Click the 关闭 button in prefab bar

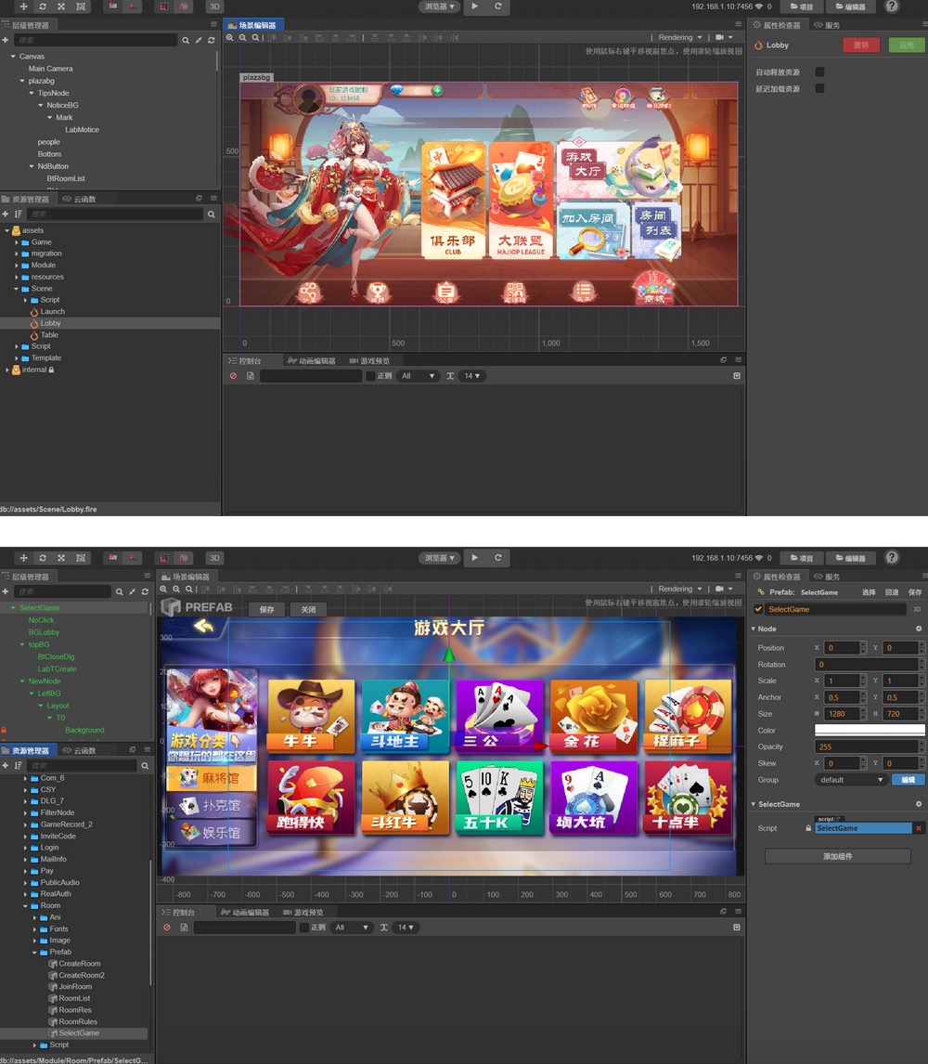coord(308,610)
